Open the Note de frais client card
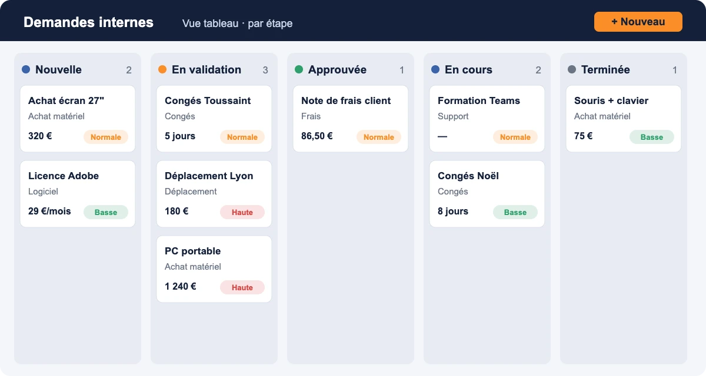The width and height of the screenshot is (706, 376). click(351, 119)
